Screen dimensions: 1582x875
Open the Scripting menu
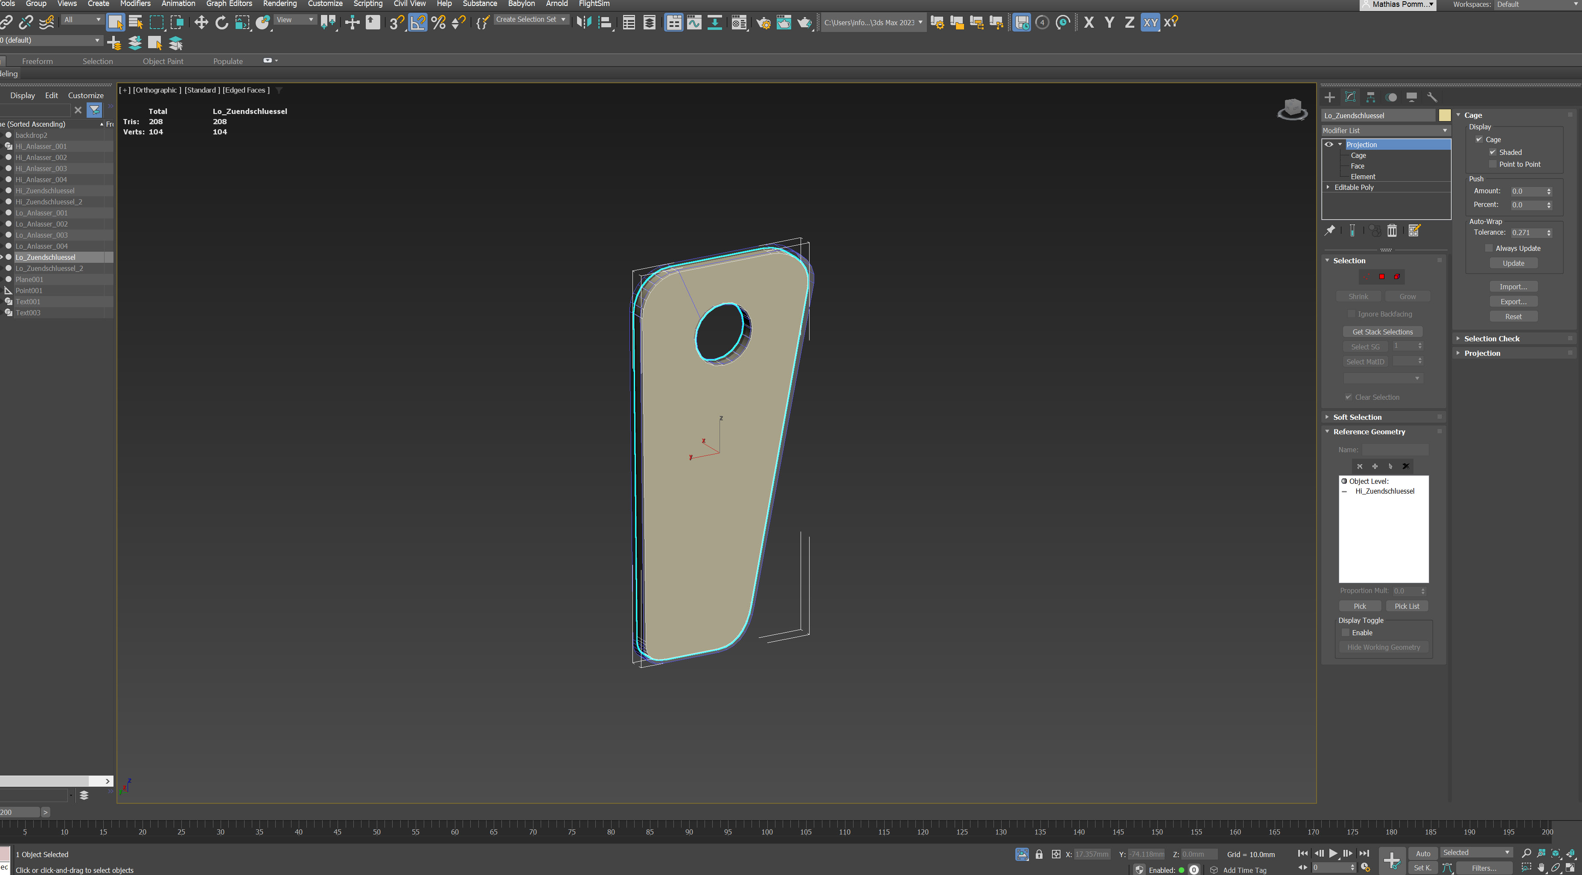point(367,4)
